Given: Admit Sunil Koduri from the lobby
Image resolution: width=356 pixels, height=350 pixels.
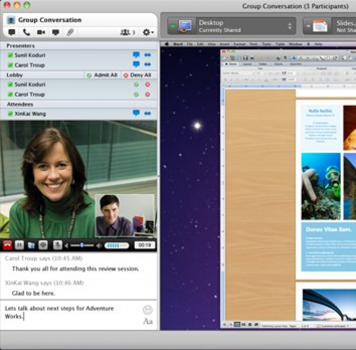Looking at the screenshot, I should tap(136, 85).
